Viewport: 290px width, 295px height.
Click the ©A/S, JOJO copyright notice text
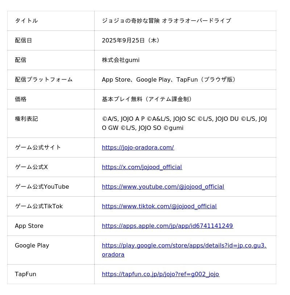(x=184, y=123)
